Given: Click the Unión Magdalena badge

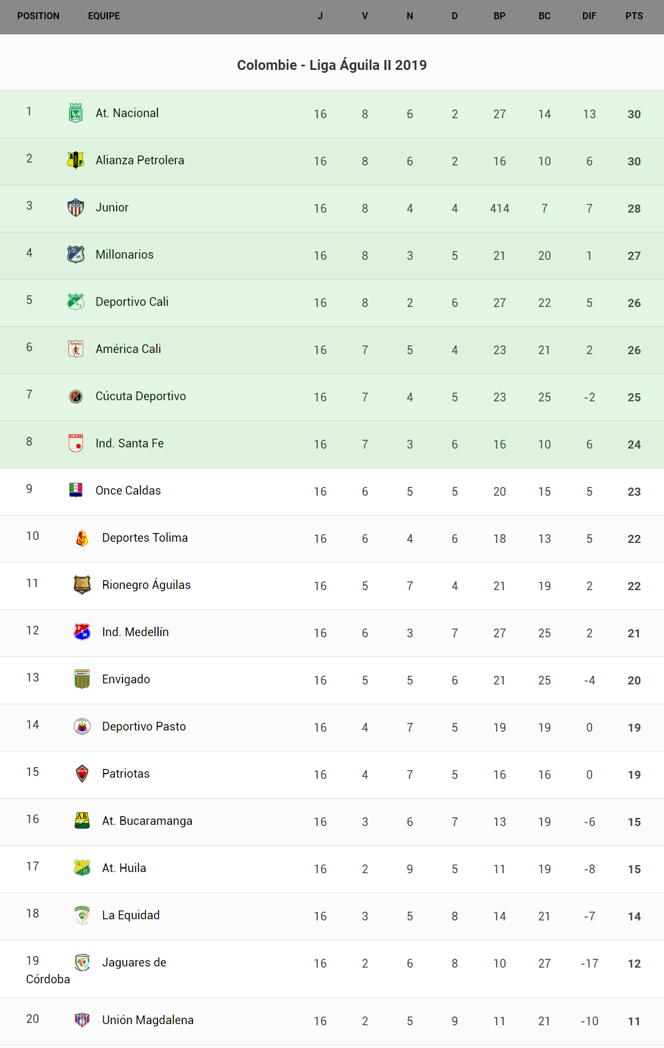Looking at the screenshot, I should (82, 1020).
